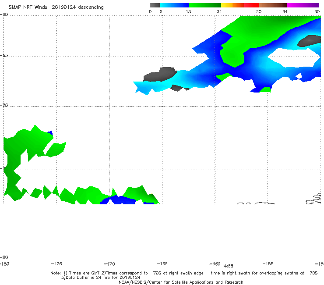Select the magenta-purple color bar segment
The image size is (324, 285).
tap(303, 5)
